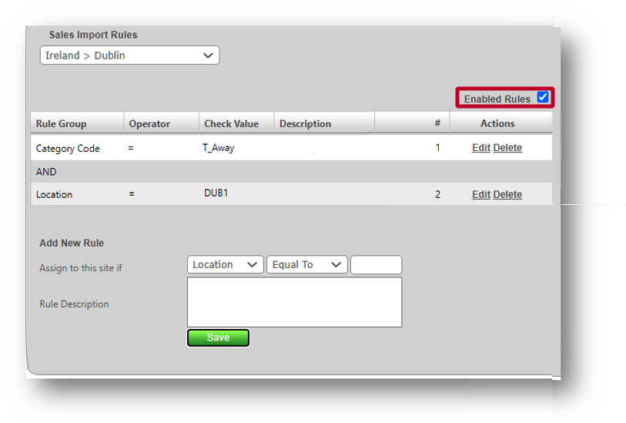Click the Sales Import Rules title
Image resolution: width=626 pixels, height=423 pixels.
[93, 35]
